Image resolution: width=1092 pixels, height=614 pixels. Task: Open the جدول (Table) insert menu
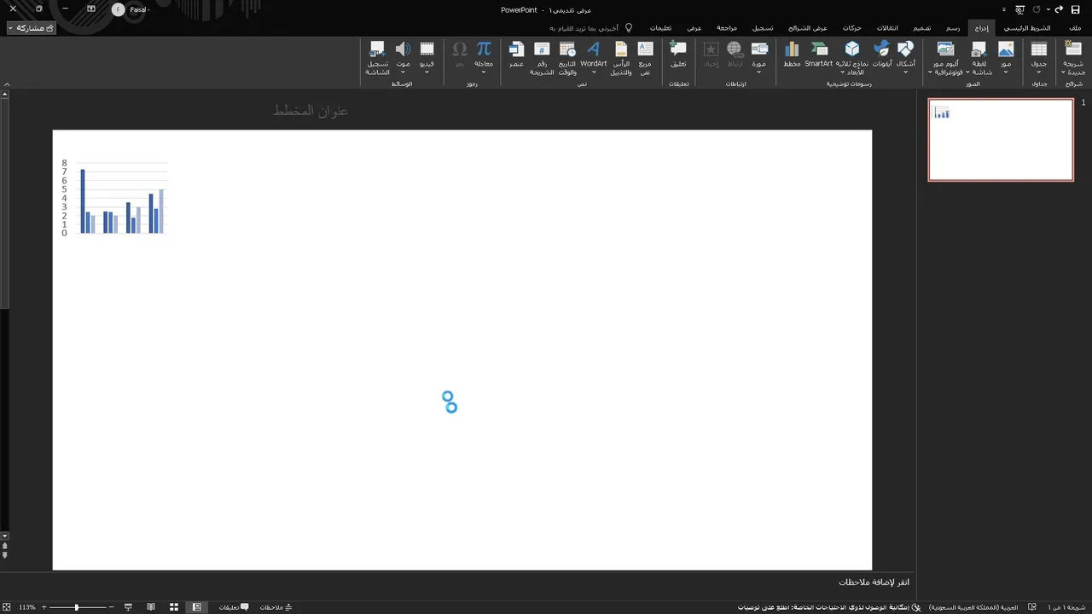click(1039, 57)
